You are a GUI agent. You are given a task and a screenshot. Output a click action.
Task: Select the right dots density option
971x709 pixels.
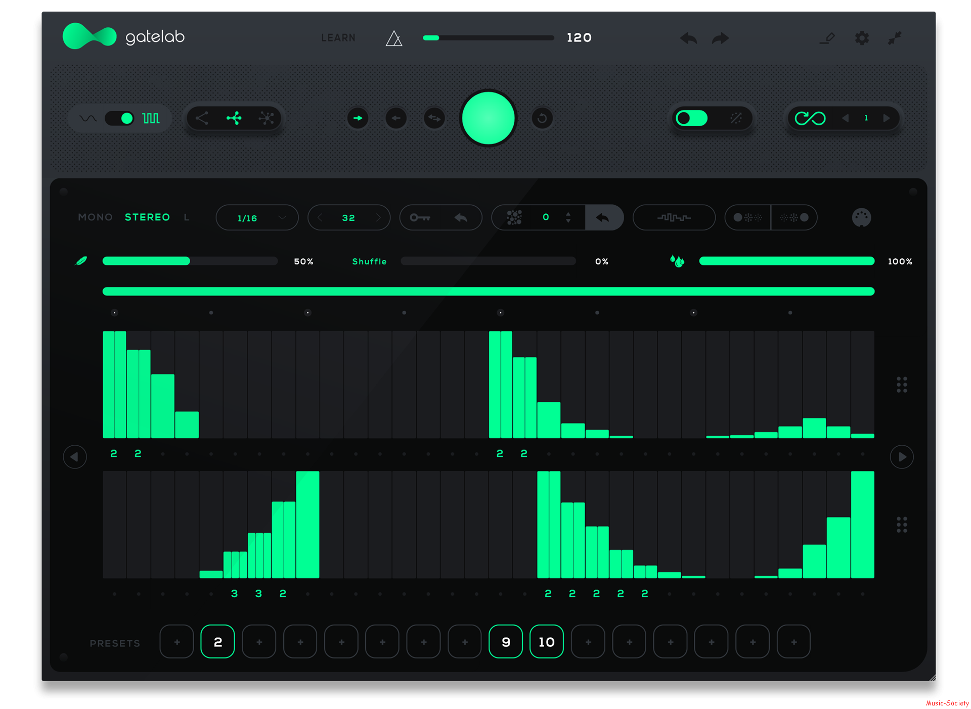tap(794, 218)
